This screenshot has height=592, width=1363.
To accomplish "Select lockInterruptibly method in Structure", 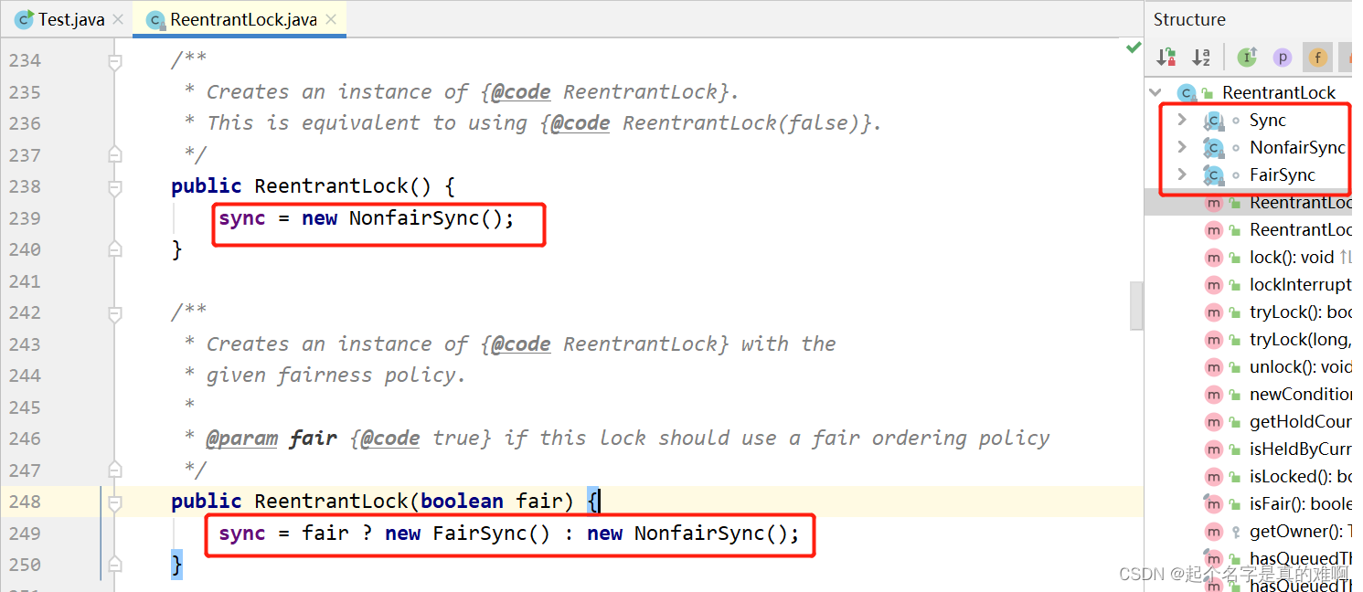I will pyautogui.click(x=1301, y=284).
